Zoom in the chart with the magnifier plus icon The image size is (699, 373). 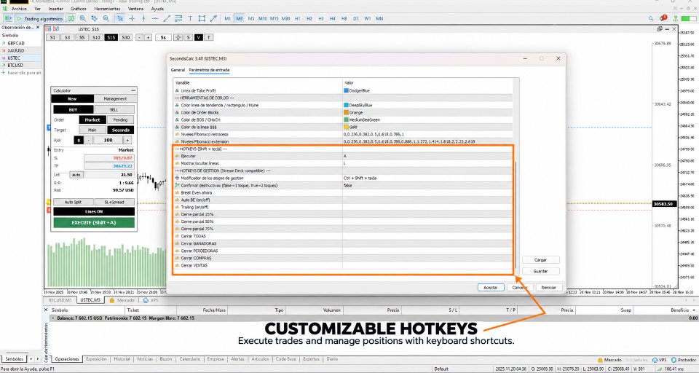[x=83, y=19]
